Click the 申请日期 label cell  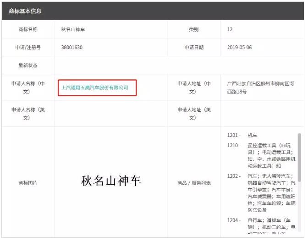click(194, 47)
